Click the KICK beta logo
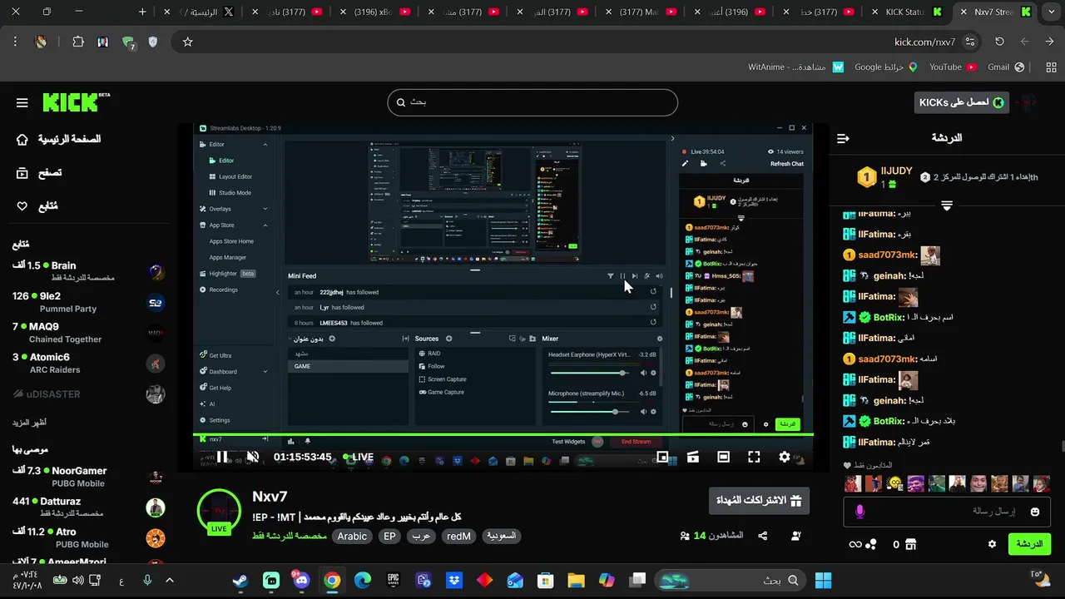Image resolution: width=1065 pixels, height=599 pixels. click(x=76, y=102)
